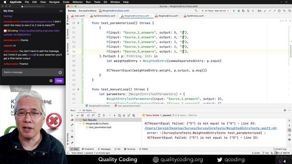Screen dimensions: 292x164
Task: Toggle sort alphabetically icon in test toolbar
Action: [x=89, y=115]
